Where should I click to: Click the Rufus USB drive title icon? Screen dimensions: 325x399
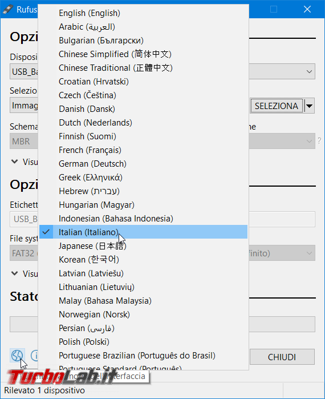[7, 9]
